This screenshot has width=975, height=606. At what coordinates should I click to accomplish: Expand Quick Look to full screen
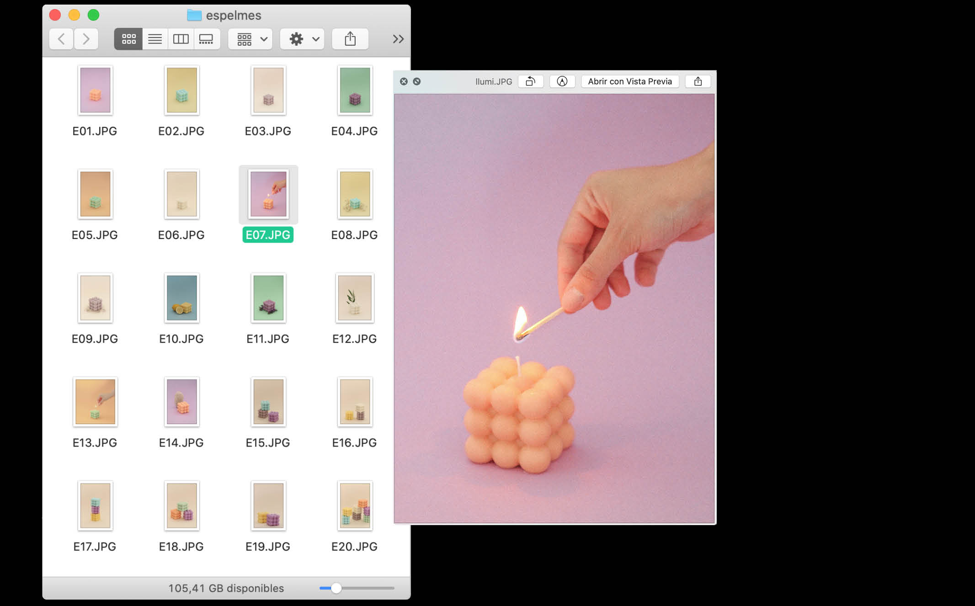pos(417,81)
